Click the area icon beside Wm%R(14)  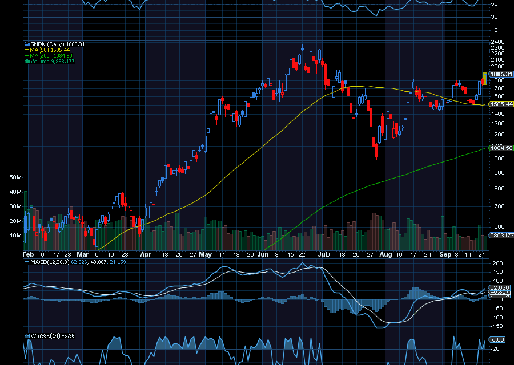tap(27, 335)
